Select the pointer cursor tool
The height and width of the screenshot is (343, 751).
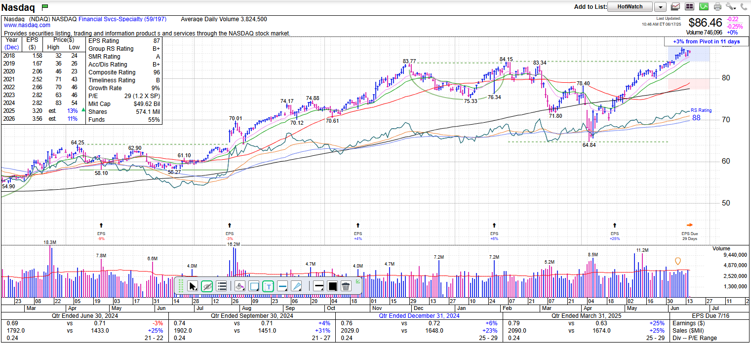click(x=193, y=286)
